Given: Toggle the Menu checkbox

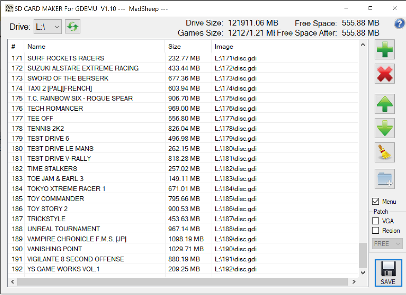Looking at the screenshot, I should [x=376, y=201].
